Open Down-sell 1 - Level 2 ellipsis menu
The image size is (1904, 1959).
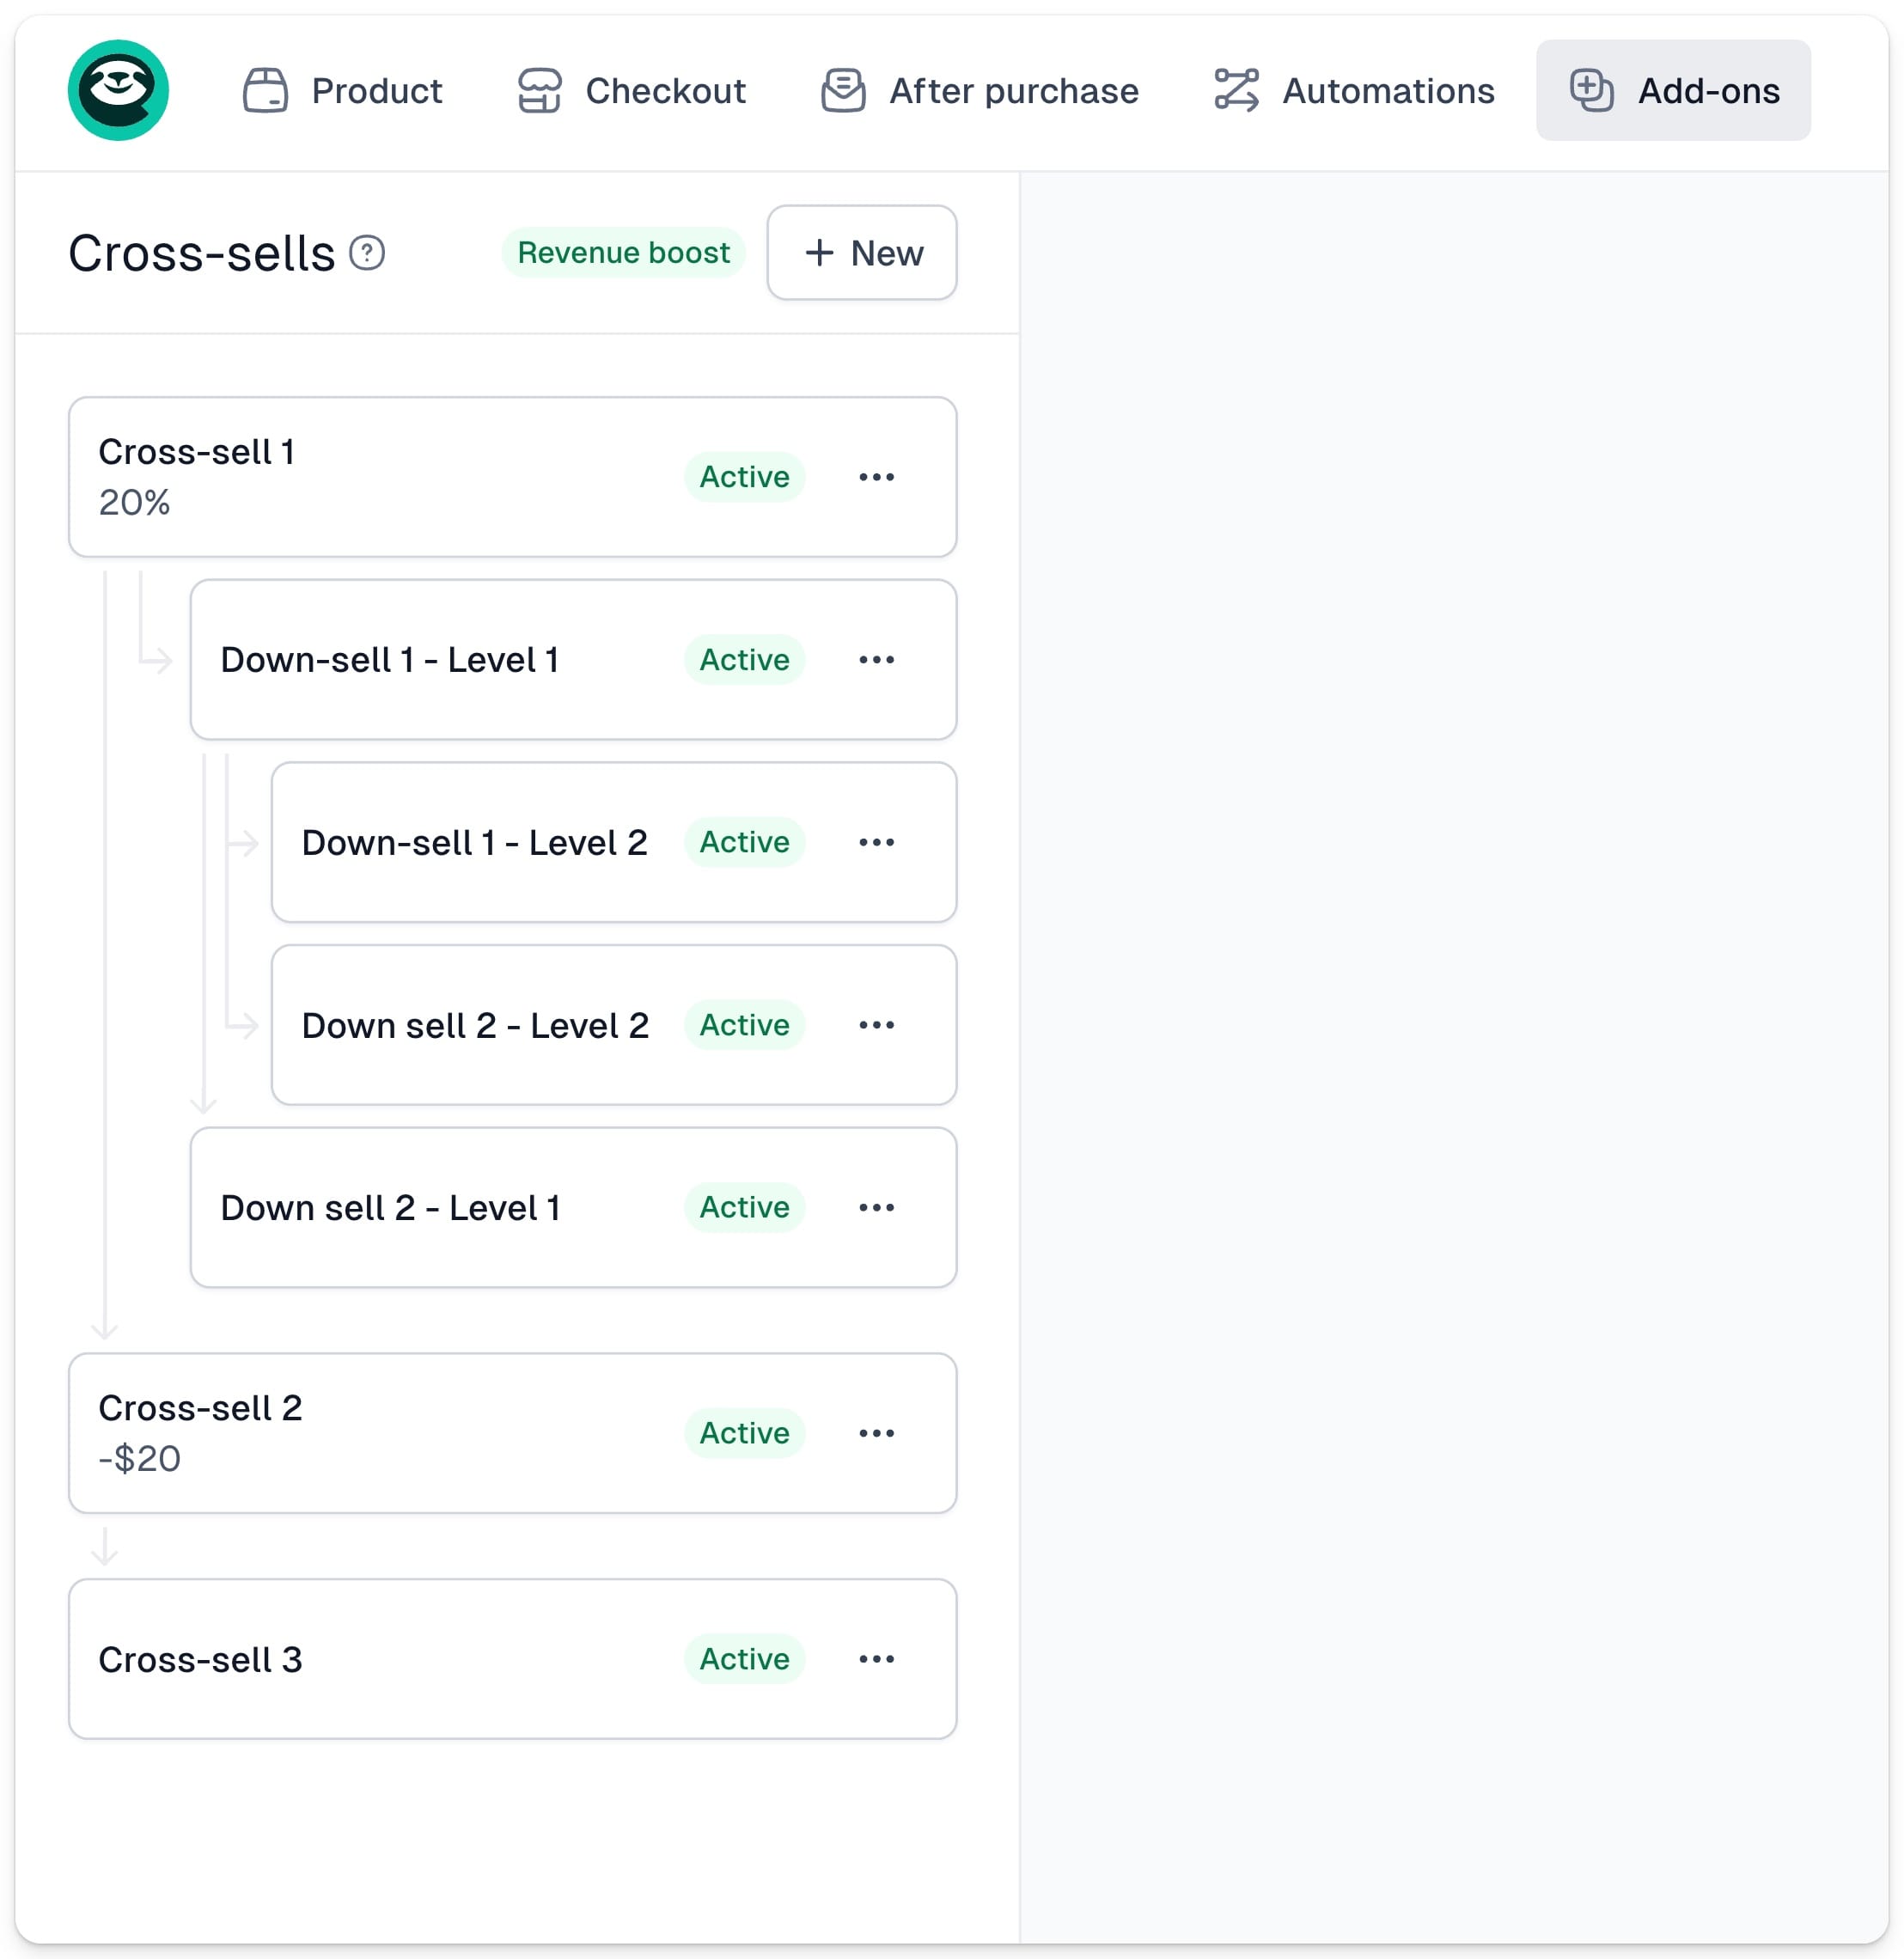point(876,842)
